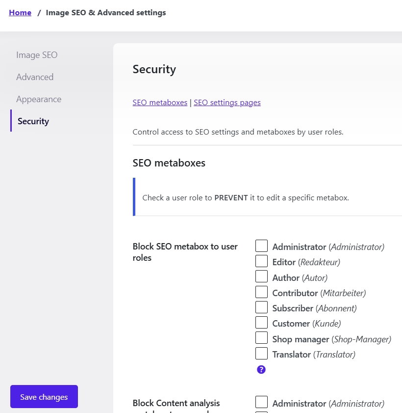Check Administrator under Block SEO metabox
Viewport: 402px width, 413px height.
[262, 246]
